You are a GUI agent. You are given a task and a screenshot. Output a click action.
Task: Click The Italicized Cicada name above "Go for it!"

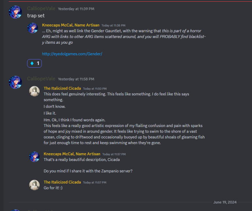tap(62, 182)
